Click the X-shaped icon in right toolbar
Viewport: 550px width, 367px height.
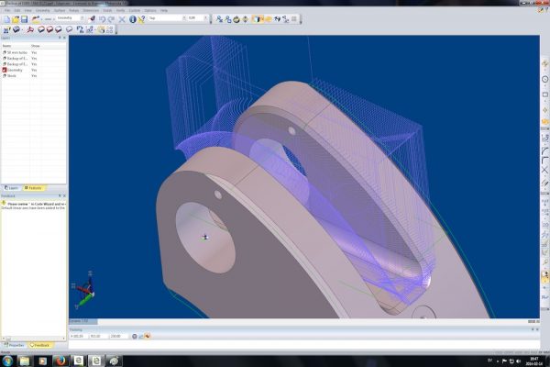pyautogui.click(x=544, y=170)
